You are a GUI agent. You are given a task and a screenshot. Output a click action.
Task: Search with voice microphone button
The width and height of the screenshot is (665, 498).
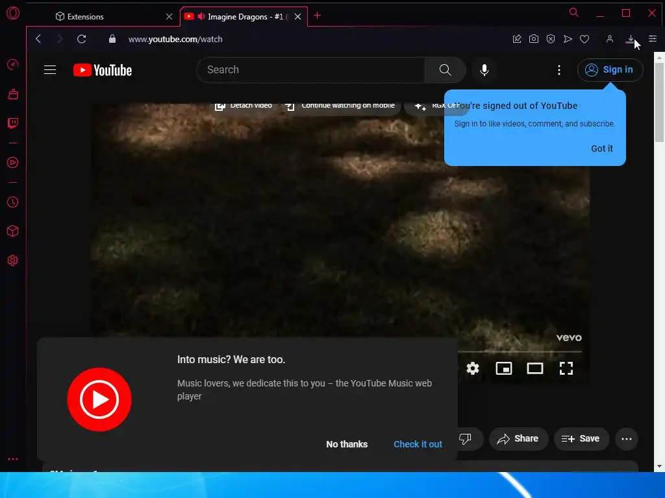(x=484, y=70)
